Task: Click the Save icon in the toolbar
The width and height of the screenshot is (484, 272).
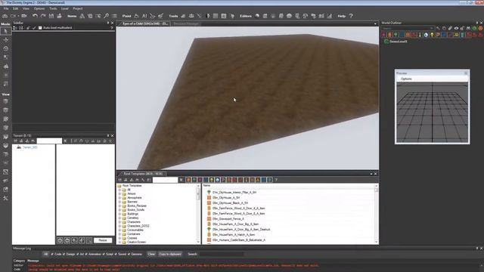Action: pos(51,16)
